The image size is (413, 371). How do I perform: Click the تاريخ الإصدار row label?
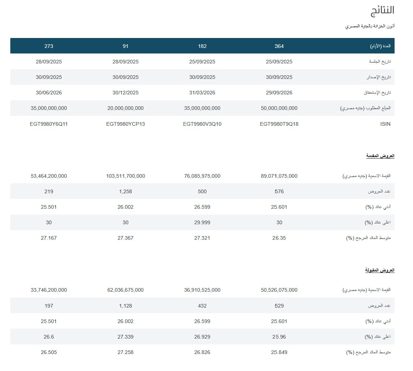click(x=378, y=77)
